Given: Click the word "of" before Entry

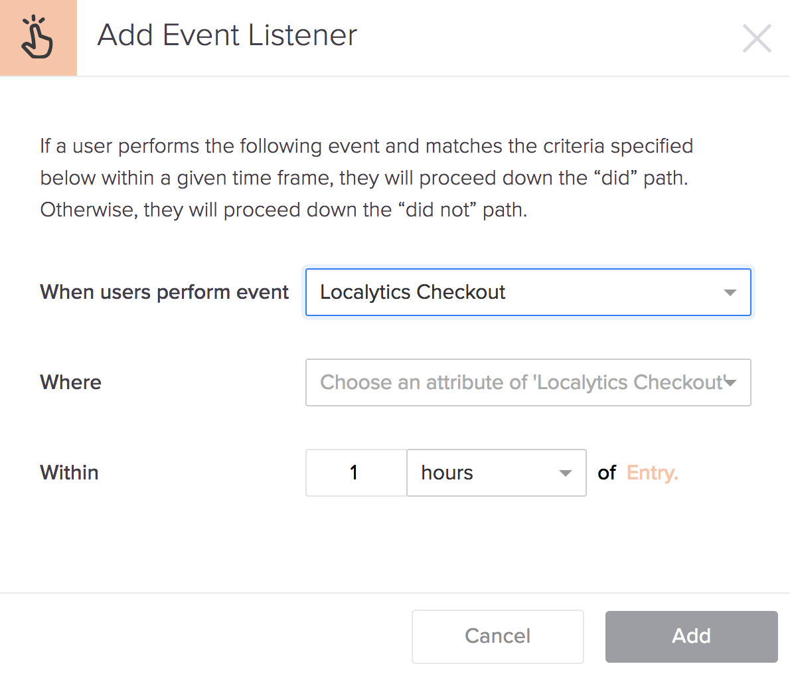Looking at the screenshot, I should coord(607,473).
